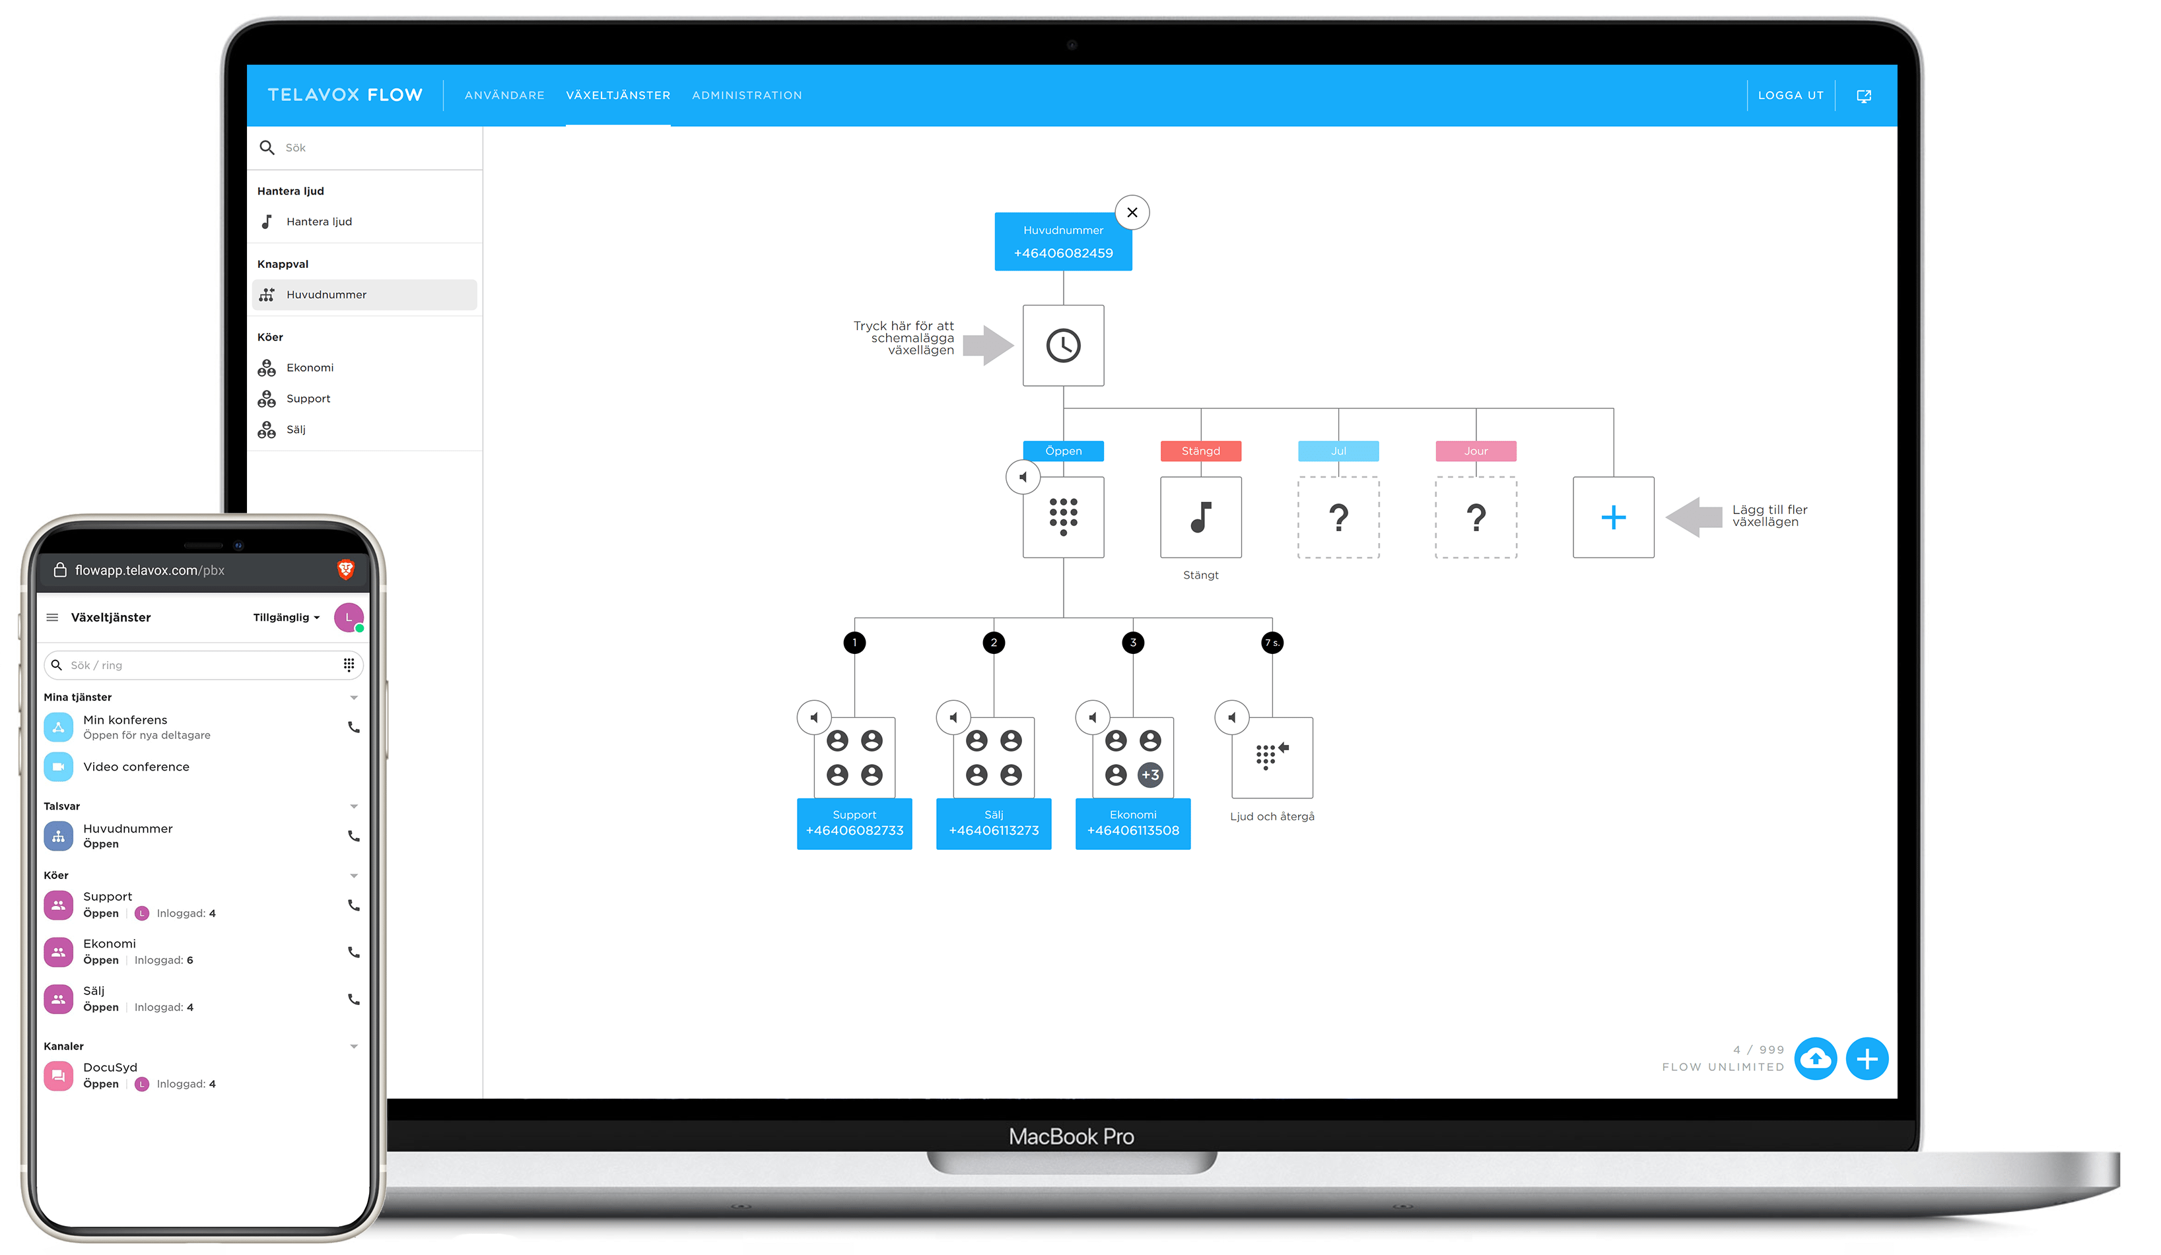Call the Ekonomi queue on phone

(353, 952)
